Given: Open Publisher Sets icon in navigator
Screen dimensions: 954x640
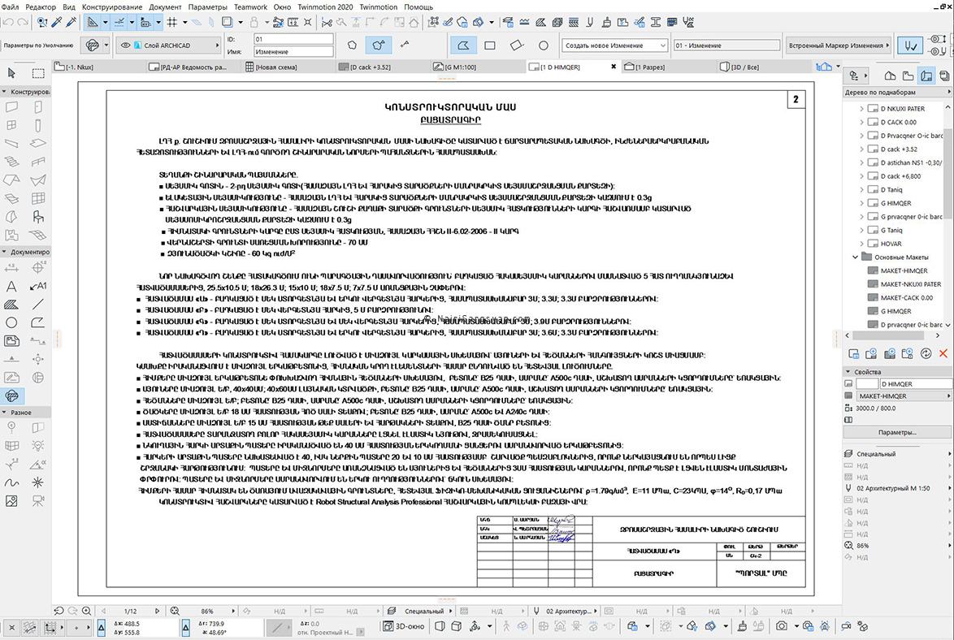Looking at the screenshot, I should tap(944, 76).
